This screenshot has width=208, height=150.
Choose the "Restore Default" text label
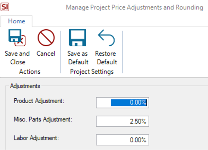(x=106, y=58)
